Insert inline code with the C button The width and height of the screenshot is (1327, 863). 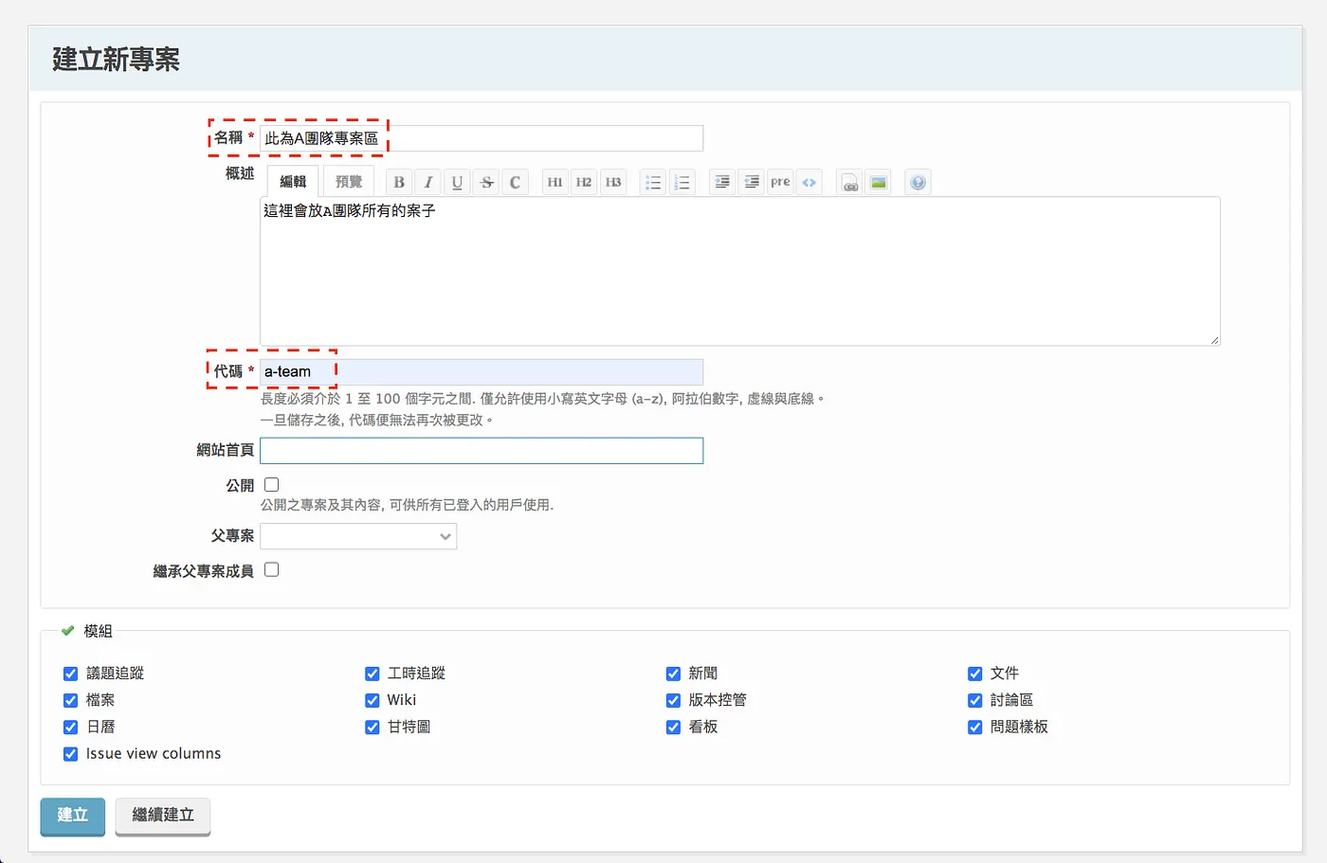point(515,182)
